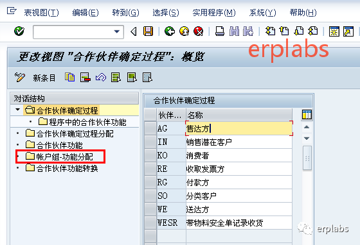
Task: Open the 编辑(E) menu
Action: pos(85,13)
